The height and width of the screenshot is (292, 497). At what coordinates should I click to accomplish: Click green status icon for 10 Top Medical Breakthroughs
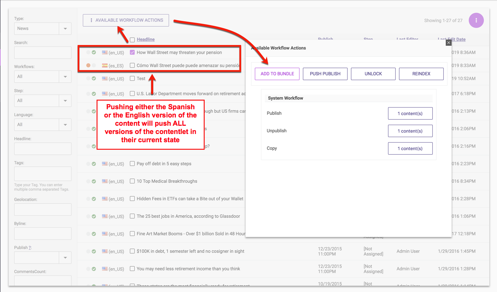(94, 181)
